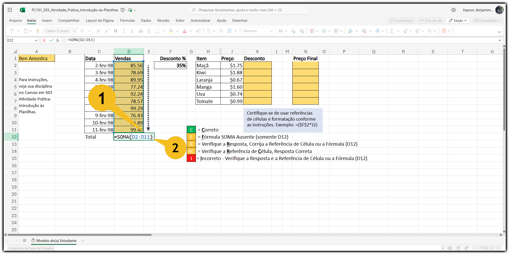
Task: Toggle strikethrough formatting
Action: [140, 31]
